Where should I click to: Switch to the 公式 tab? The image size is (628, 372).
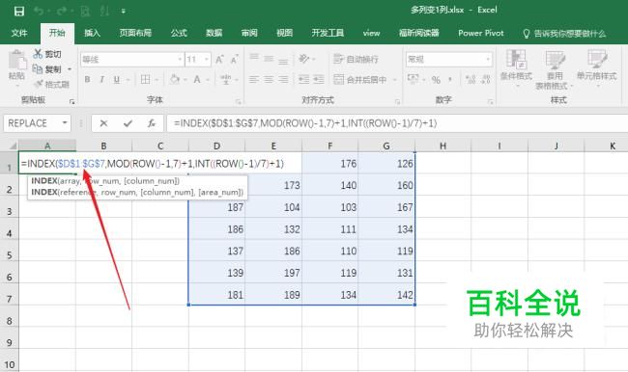[x=179, y=33]
